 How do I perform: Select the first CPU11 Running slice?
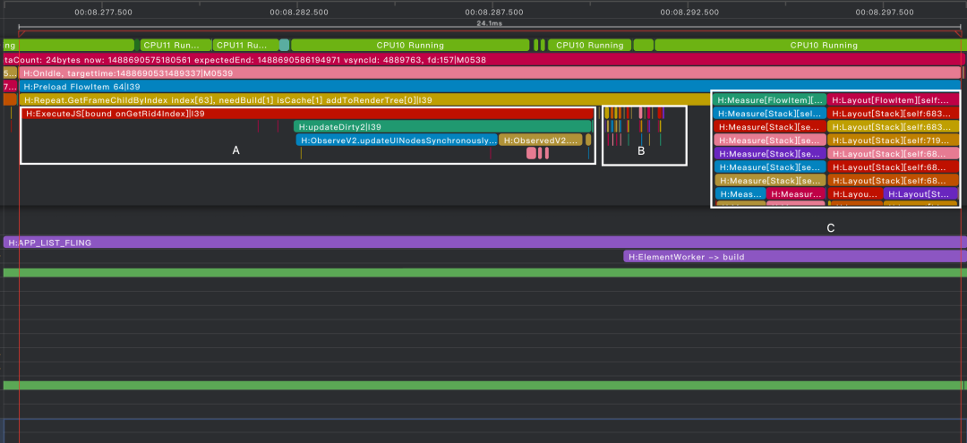(x=175, y=45)
